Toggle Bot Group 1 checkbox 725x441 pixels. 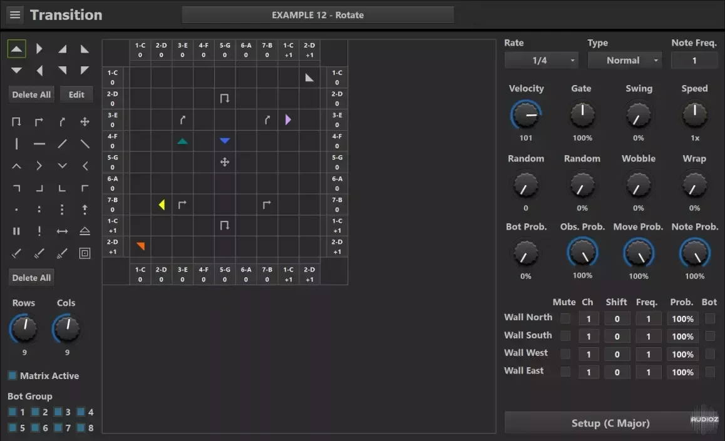pos(13,412)
